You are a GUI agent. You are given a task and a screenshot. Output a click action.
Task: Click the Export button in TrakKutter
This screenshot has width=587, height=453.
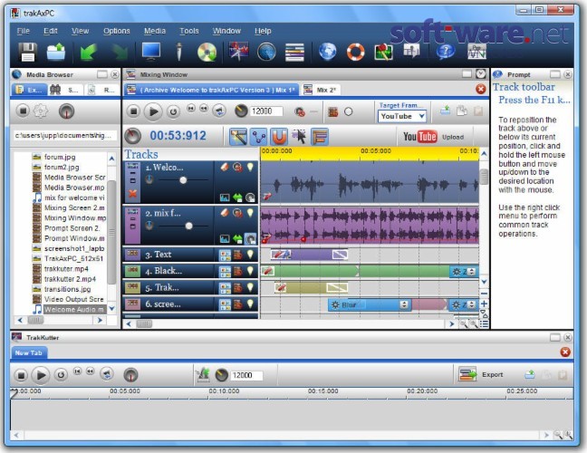tap(481, 374)
